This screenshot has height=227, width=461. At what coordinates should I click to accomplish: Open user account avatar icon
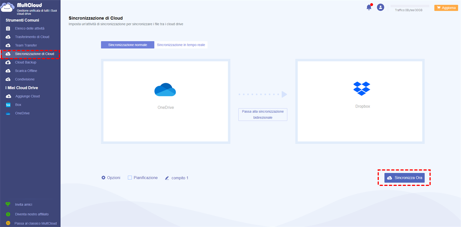pyautogui.click(x=380, y=7)
